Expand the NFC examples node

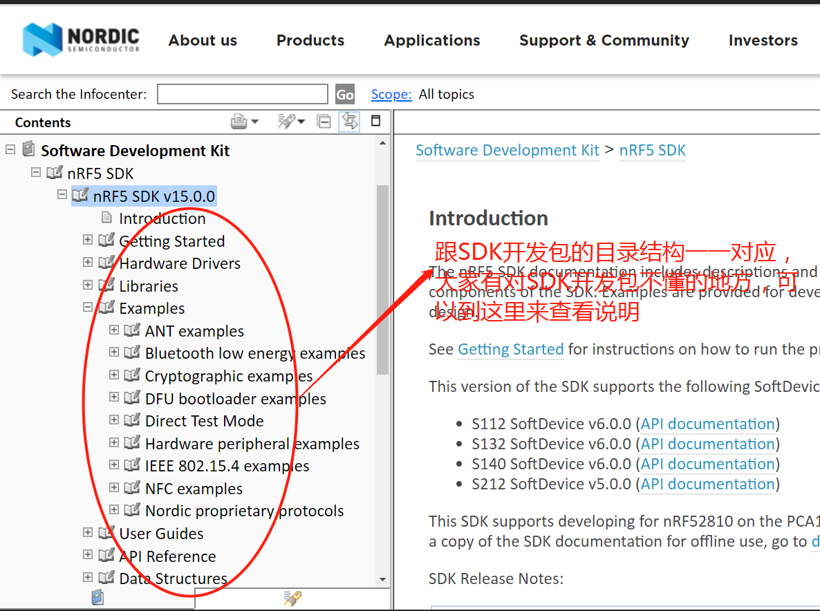pyautogui.click(x=114, y=487)
